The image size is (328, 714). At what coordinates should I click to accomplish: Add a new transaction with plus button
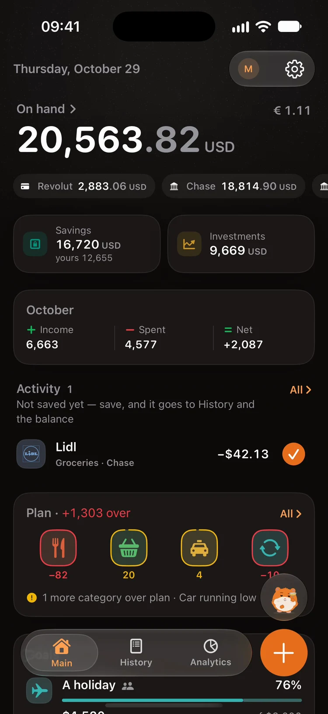(x=284, y=653)
